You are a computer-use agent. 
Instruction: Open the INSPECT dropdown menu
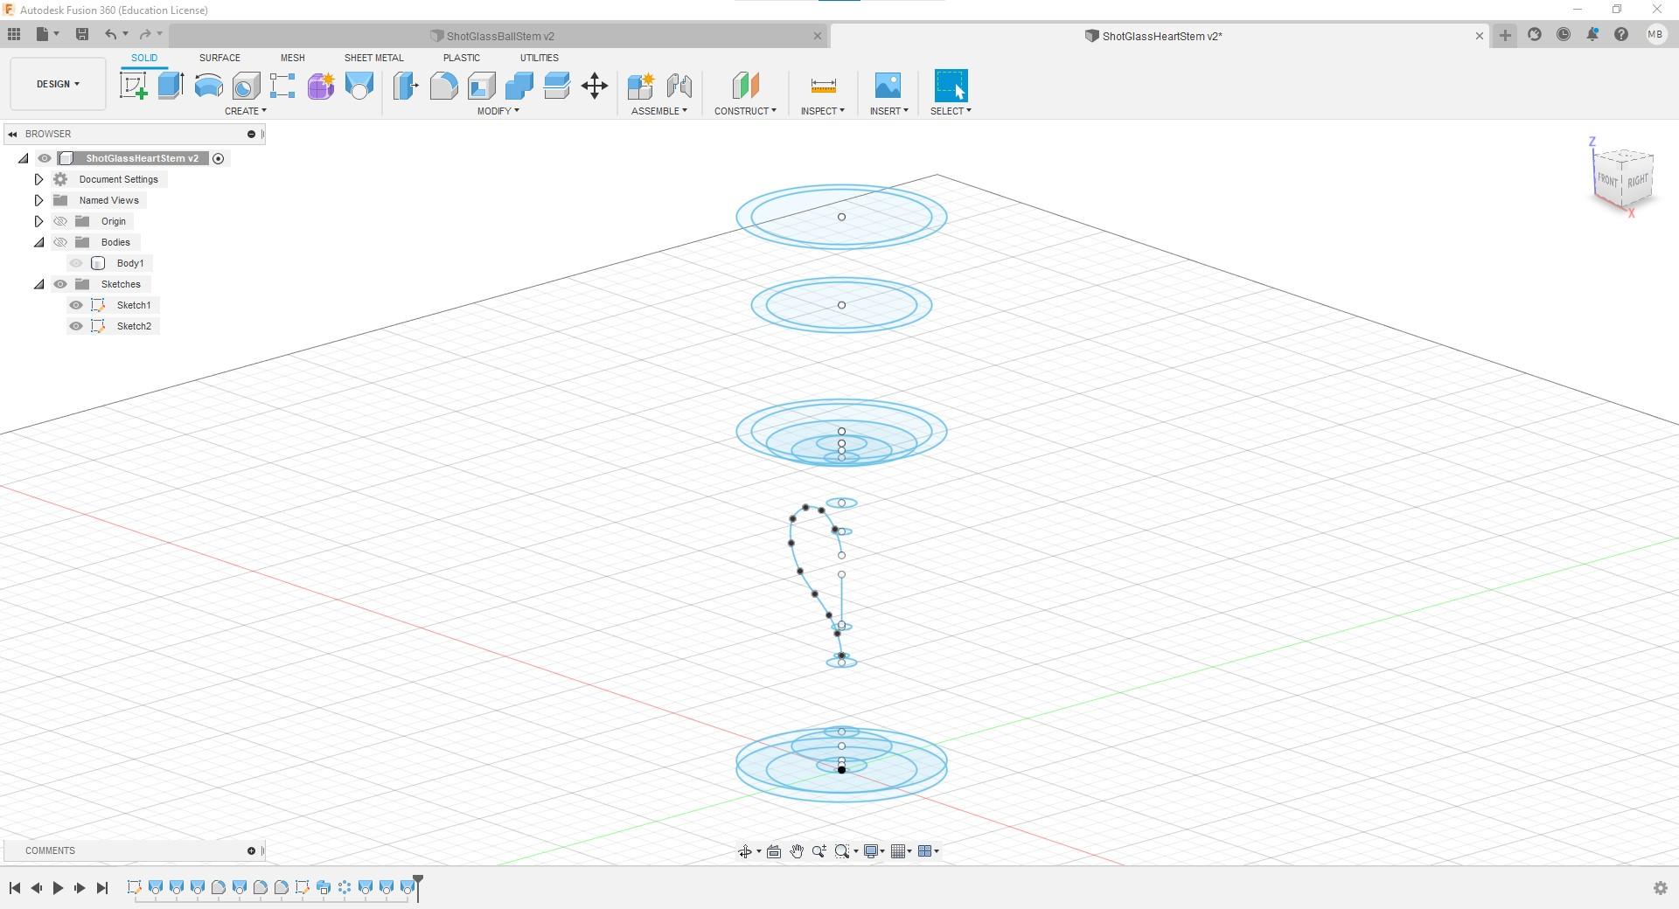(823, 111)
